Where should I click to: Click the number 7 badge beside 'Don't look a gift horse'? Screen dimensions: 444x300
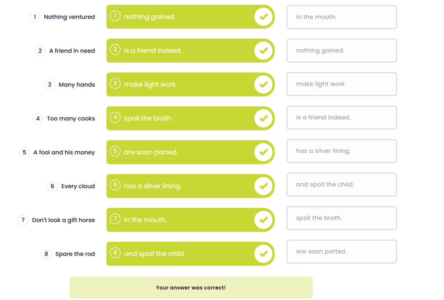(23, 220)
